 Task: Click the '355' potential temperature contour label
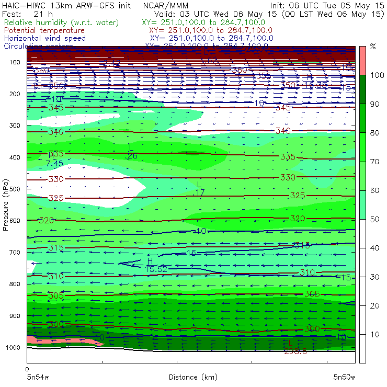tap(264, 76)
